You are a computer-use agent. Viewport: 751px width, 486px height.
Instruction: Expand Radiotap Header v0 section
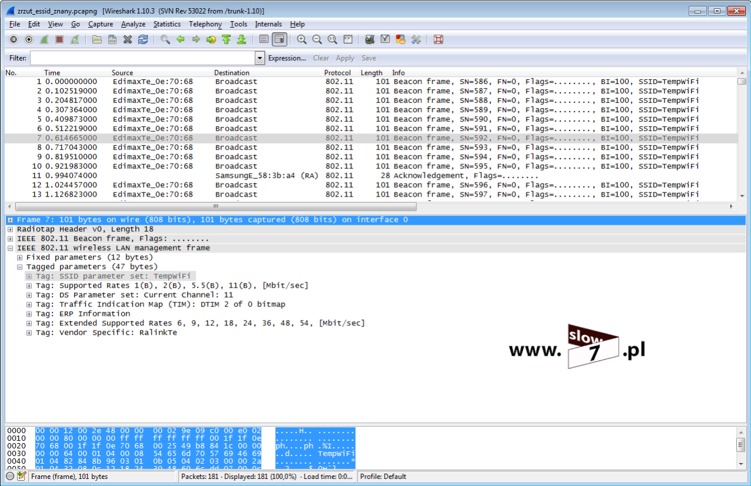11,230
